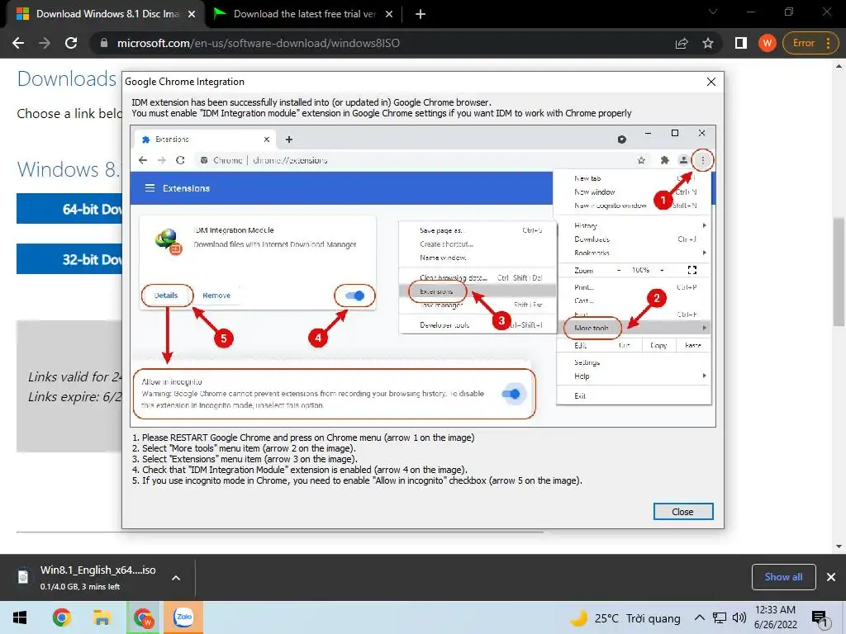Go back to the previous page
This screenshot has height=634, width=846.
(18, 43)
